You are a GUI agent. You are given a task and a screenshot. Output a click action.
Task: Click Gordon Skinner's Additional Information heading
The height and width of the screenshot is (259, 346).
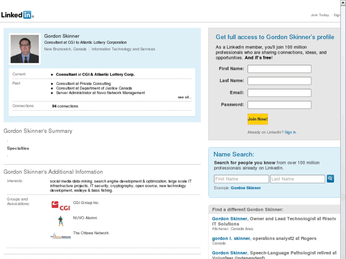(53, 172)
